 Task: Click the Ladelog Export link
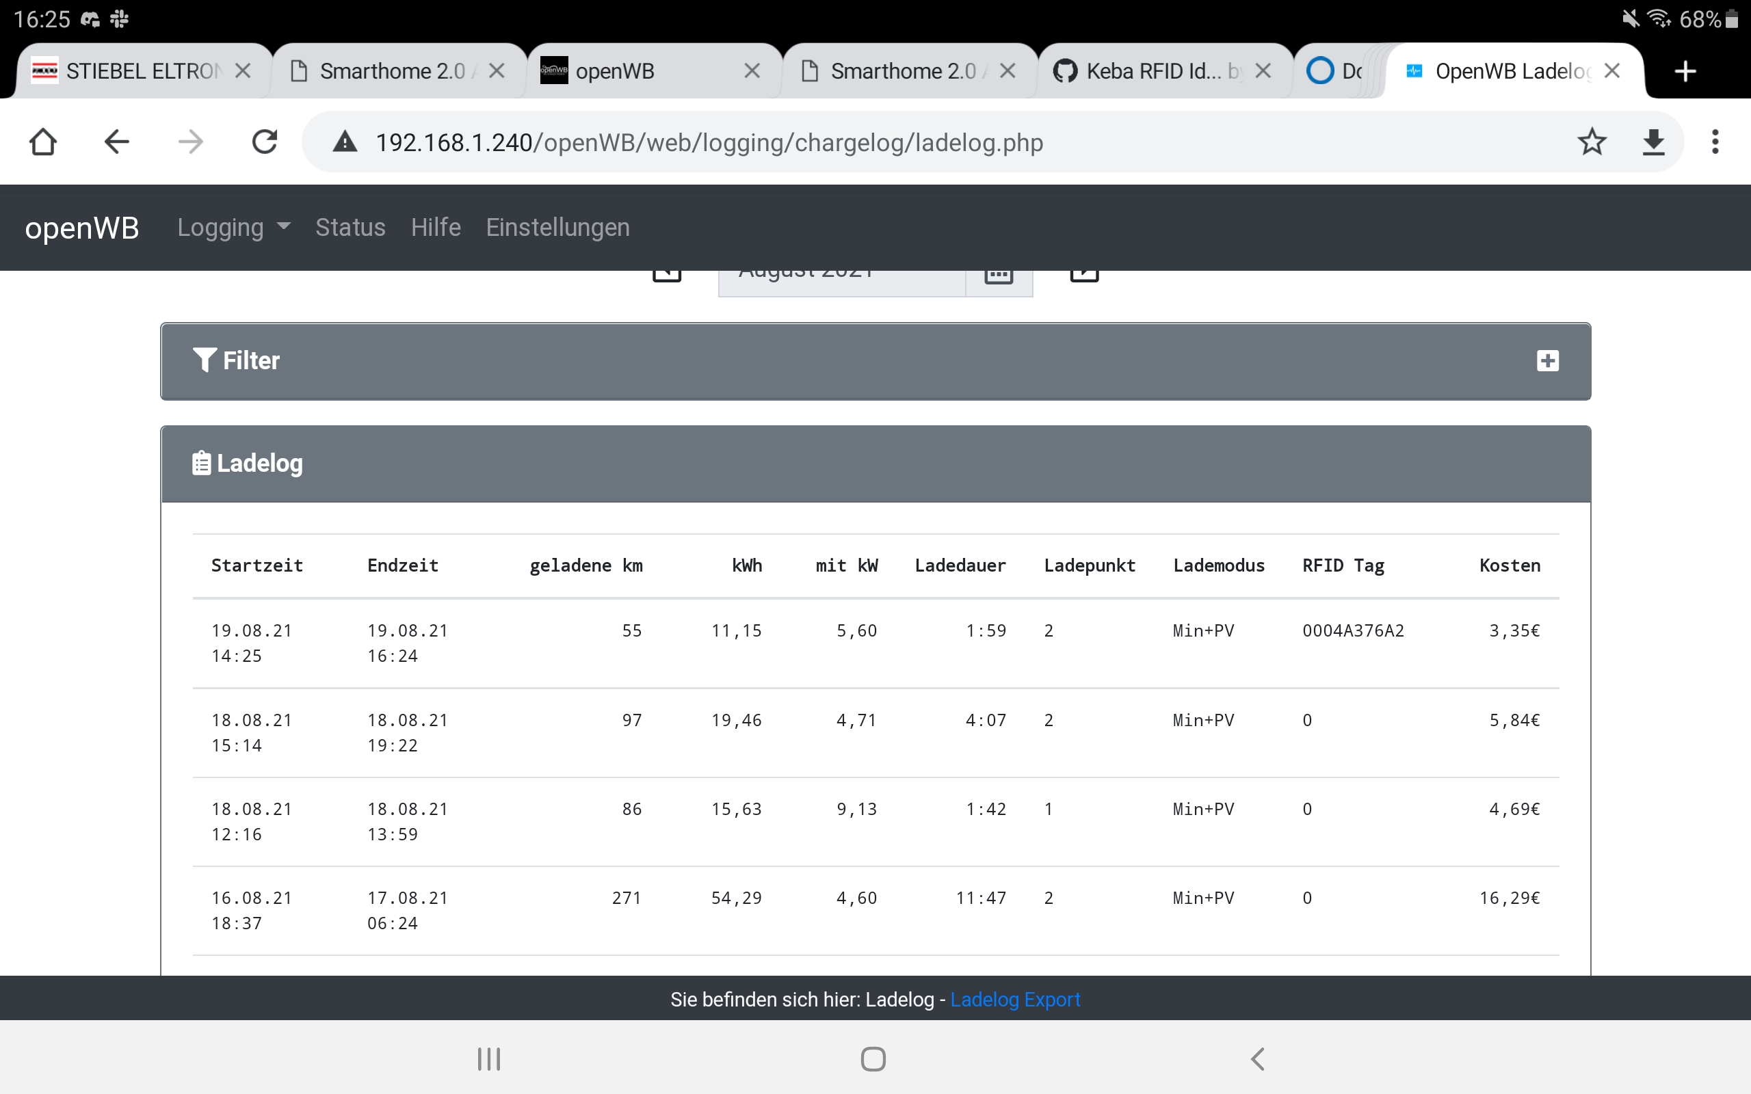[1014, 999]
